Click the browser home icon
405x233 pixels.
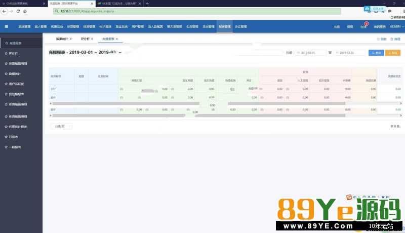[25, 11]
